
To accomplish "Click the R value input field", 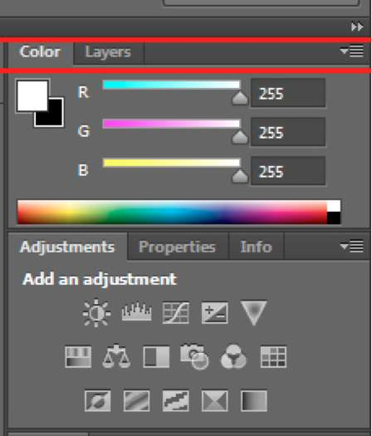I will pos(288,93).
